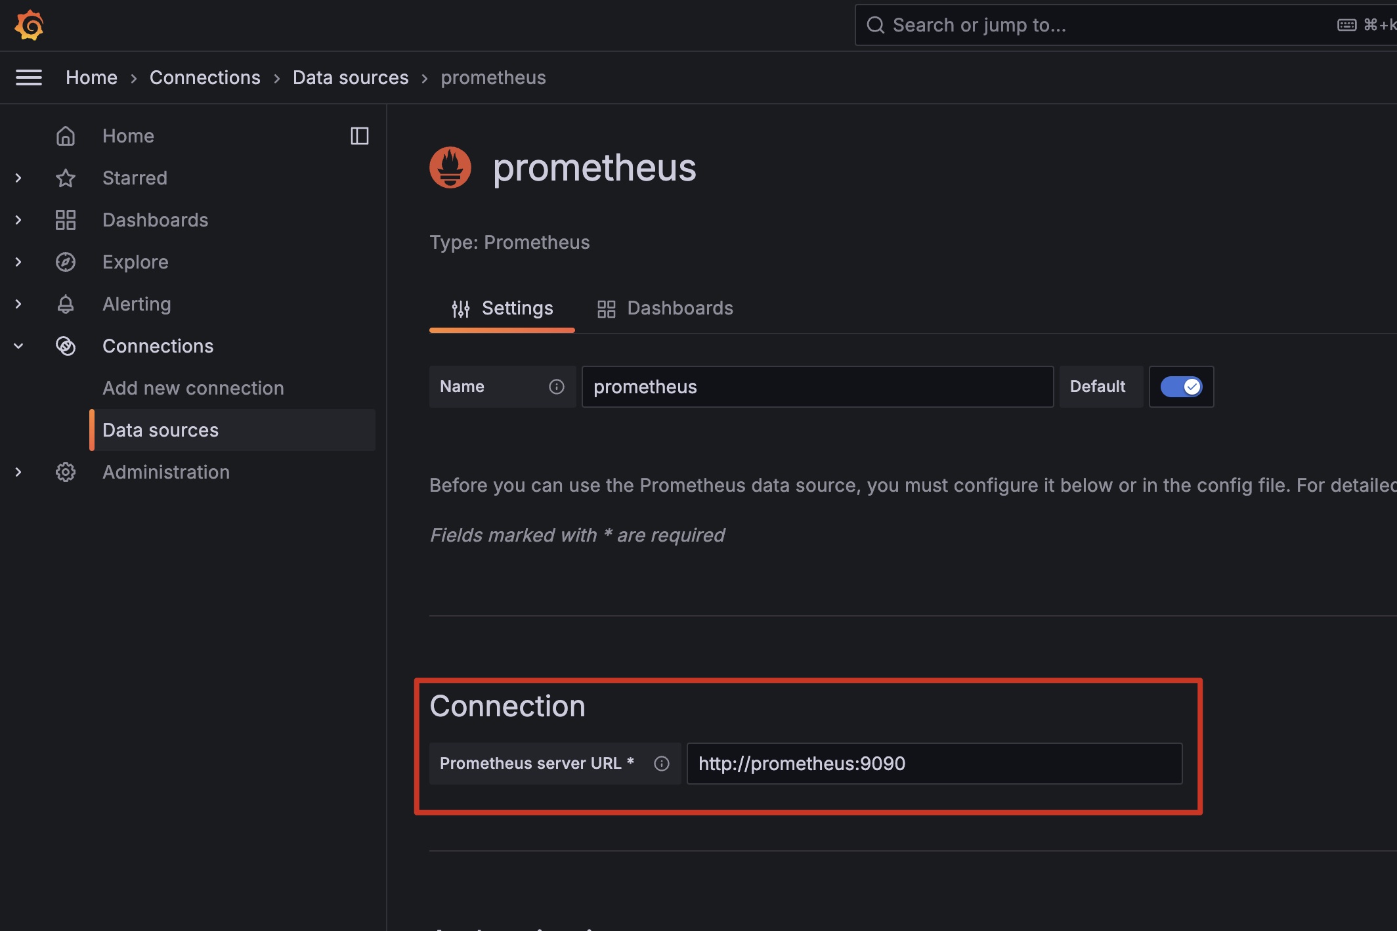Click the Prometheus server URL info icon
The height and width of the screenshot is (931, 1397).
[x=662, y=764]
